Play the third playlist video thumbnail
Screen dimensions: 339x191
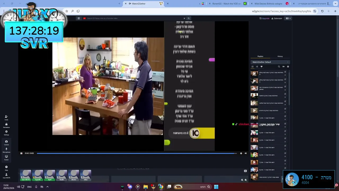tap(254, 88)
